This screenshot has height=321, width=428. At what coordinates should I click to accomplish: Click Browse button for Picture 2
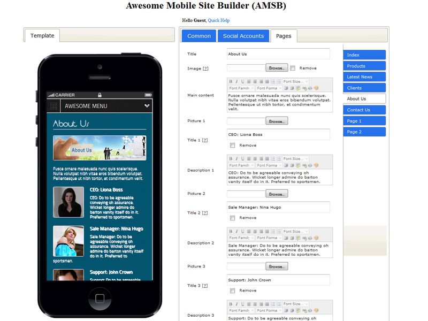pyautogui.click(x=277, y=194)
